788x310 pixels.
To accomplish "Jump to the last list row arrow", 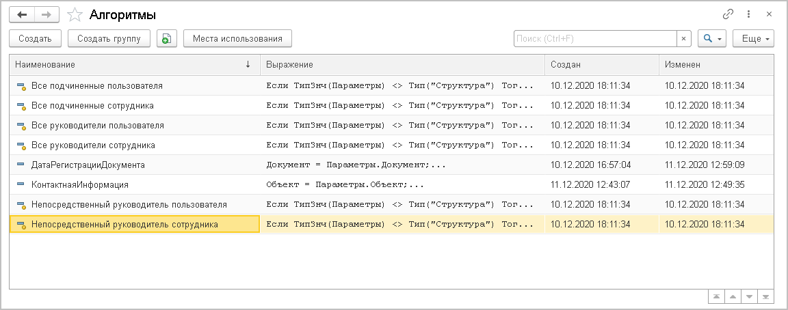I will [766, 297].
